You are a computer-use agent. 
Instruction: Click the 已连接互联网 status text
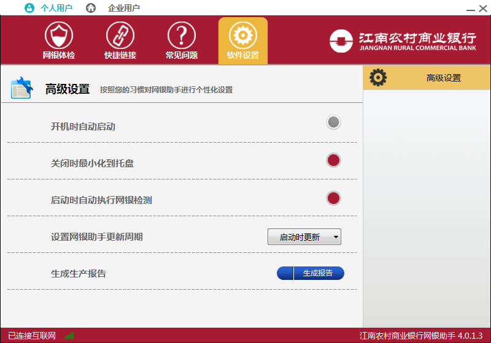point(32,336)
